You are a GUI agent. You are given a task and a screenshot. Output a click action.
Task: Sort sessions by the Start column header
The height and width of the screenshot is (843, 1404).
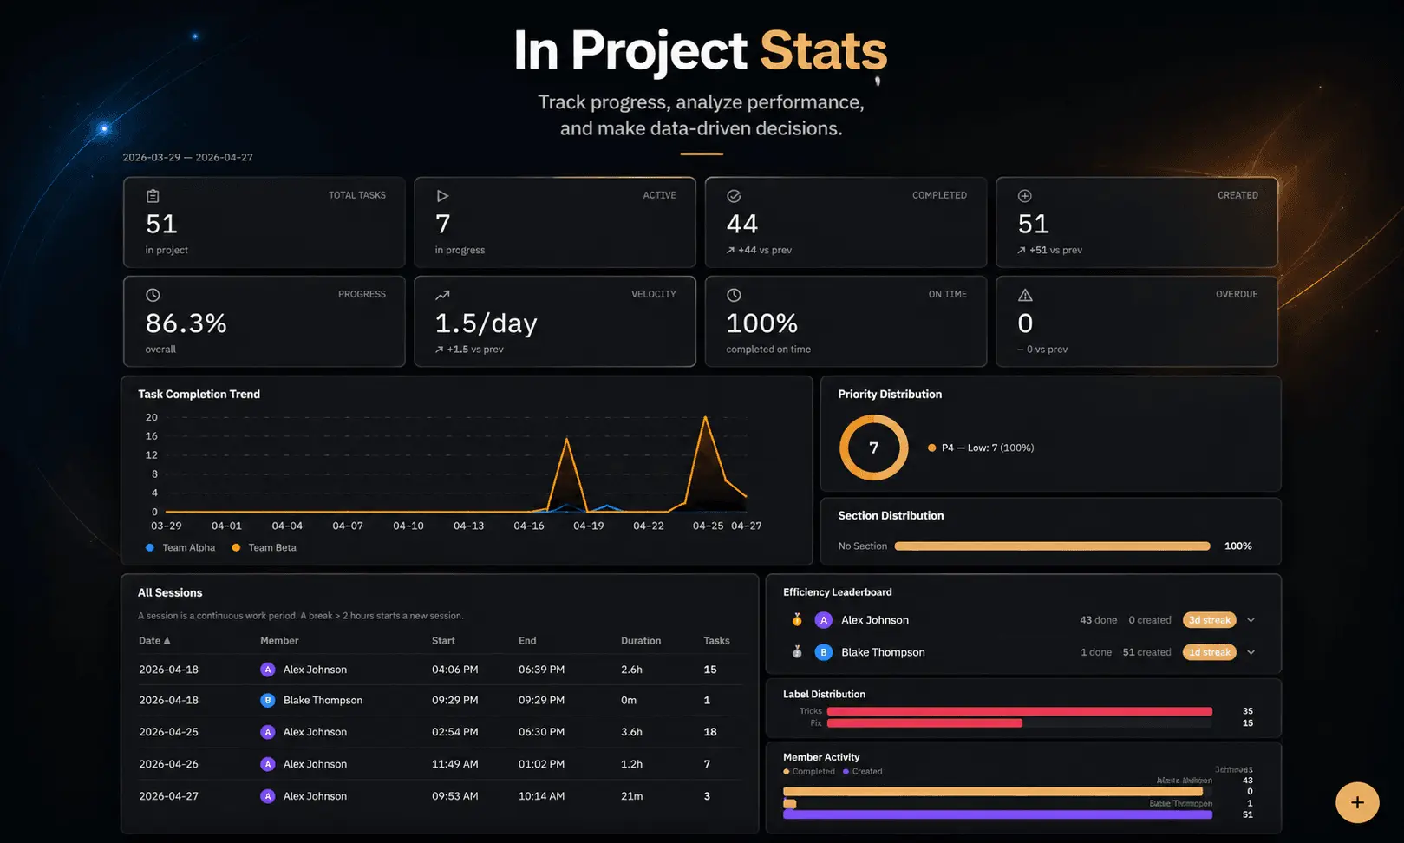click(443, 641)
